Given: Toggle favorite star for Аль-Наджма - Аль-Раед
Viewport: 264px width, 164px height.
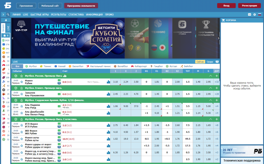Looking at the screenshot, I should coord(22,106).
